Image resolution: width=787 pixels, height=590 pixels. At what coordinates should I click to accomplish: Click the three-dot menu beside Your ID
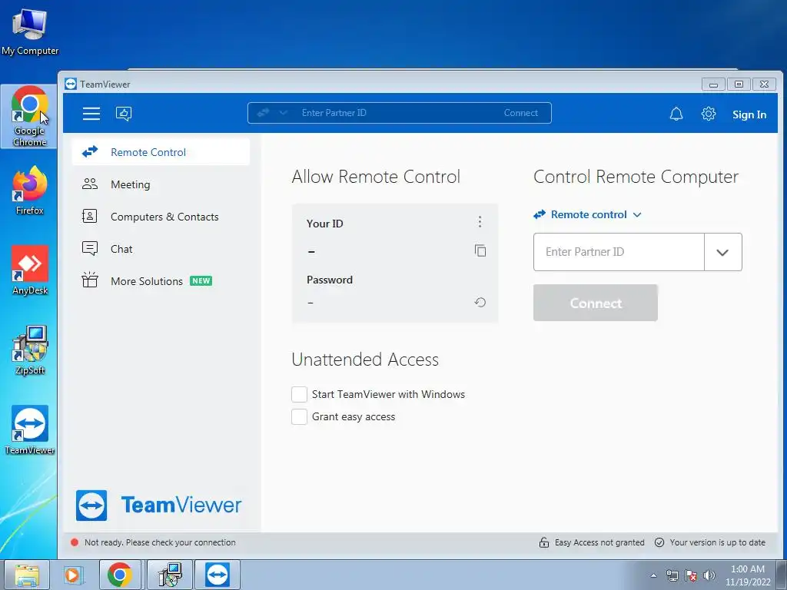480,222
